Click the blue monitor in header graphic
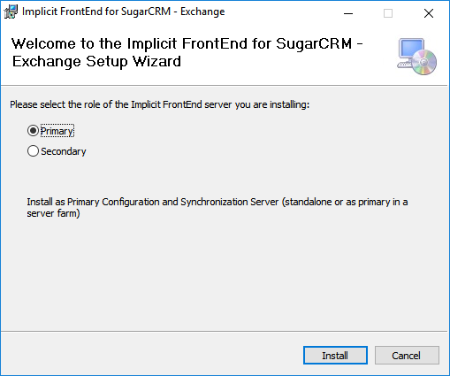450x376 pixels. click(x=411, y=49)
